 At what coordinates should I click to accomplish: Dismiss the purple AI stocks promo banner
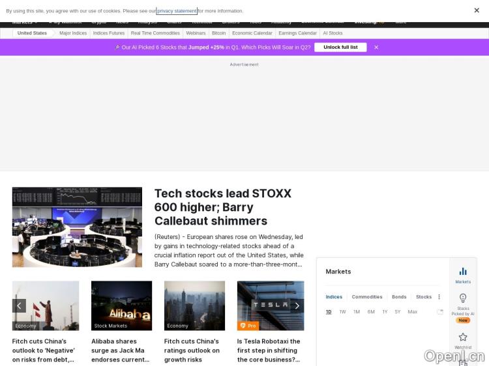(376, 48)
